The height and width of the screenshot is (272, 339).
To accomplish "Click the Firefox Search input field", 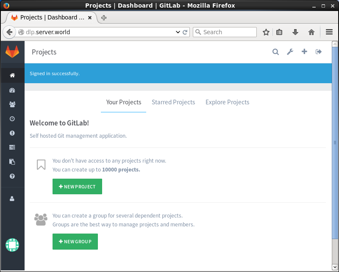I will [x=225, y=32].
